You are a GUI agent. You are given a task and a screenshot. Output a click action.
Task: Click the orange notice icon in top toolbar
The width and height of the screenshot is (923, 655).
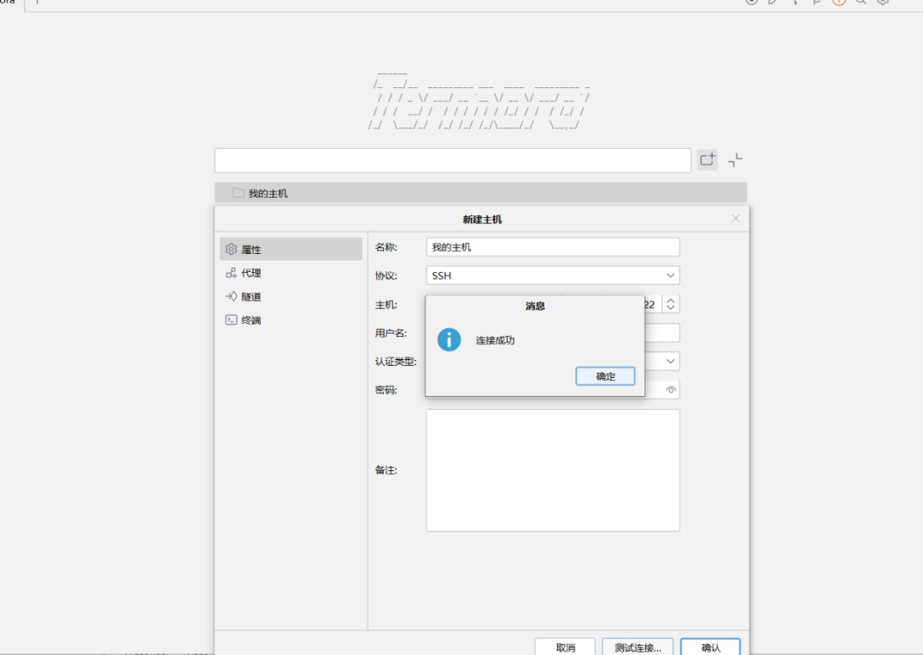point(839,1)
